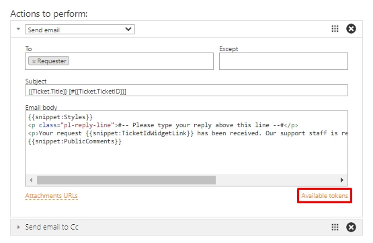Open the Attachments URLs link
Image resolution: width=373 pixels, height=243 pixels.
point(51,196)
